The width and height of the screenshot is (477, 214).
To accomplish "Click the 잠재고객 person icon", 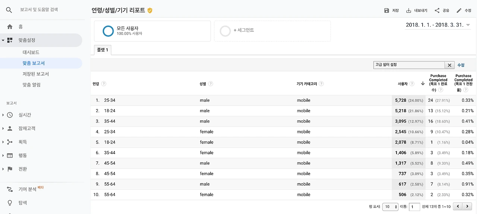I will tap(10, 128).
